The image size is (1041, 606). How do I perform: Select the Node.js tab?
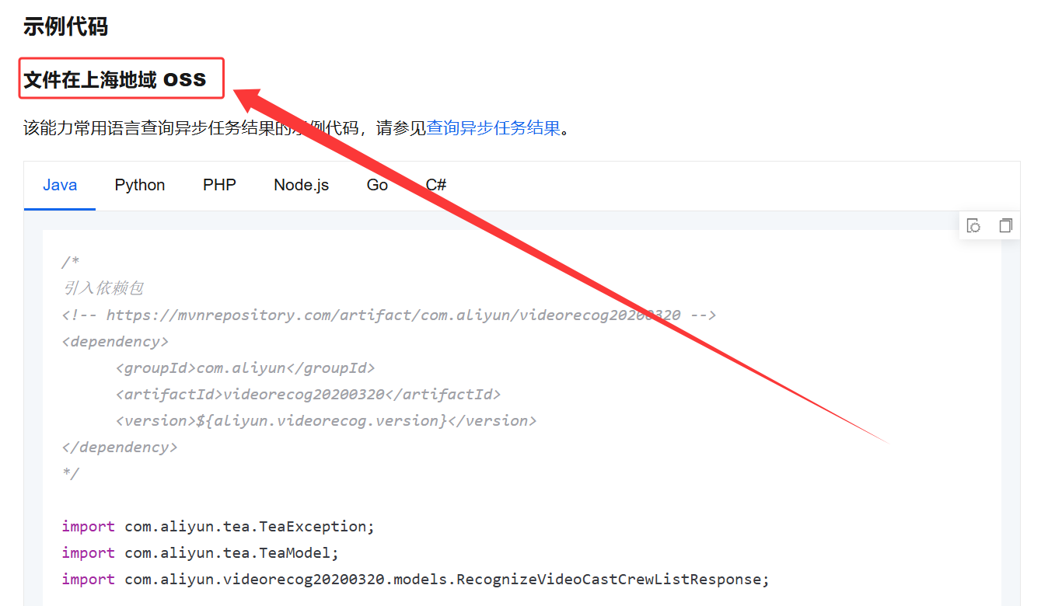coord(302,185)
